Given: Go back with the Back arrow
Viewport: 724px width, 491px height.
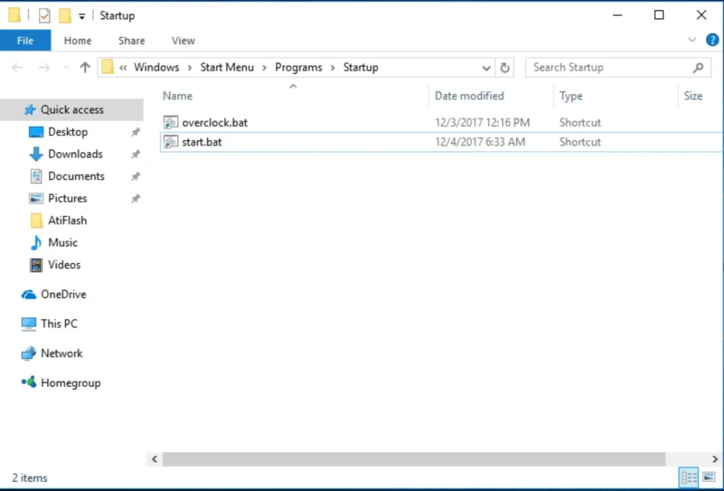Looking at the screenshot, I should pos(17,67).
